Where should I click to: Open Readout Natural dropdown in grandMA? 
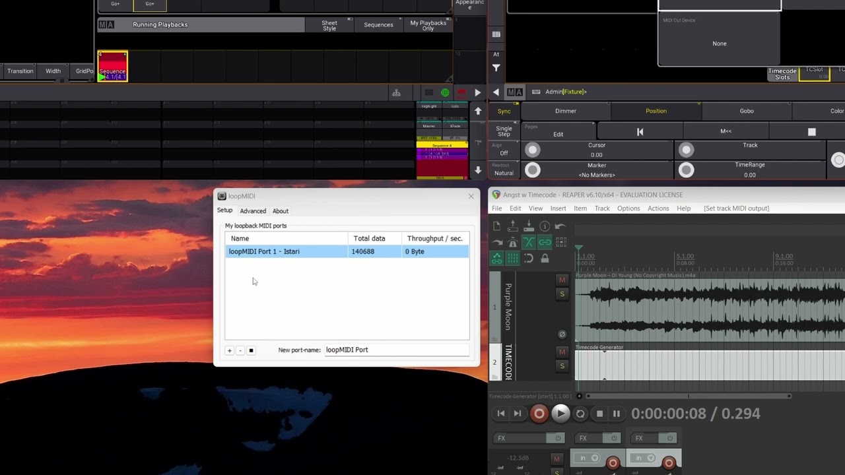click(504, 170)
